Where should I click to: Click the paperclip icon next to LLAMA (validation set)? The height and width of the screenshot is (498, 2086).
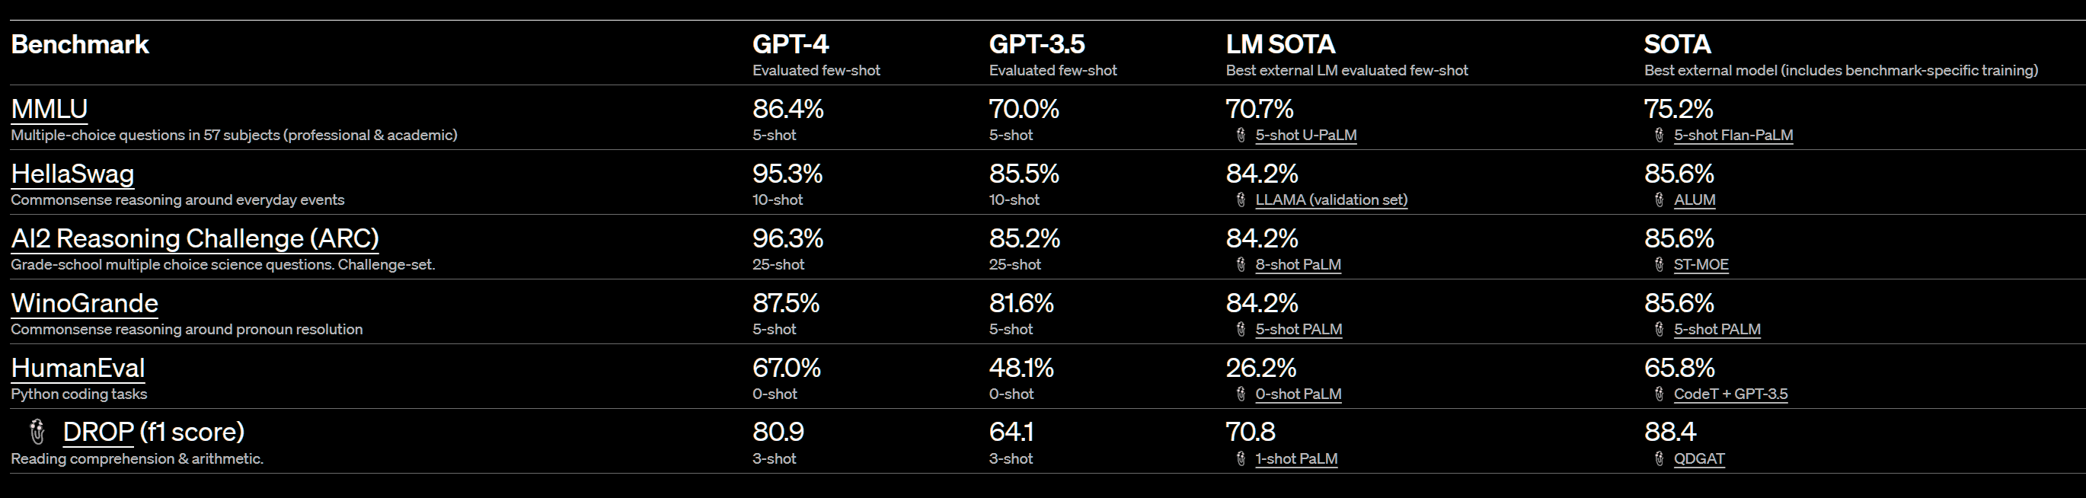pos(1241,200)
